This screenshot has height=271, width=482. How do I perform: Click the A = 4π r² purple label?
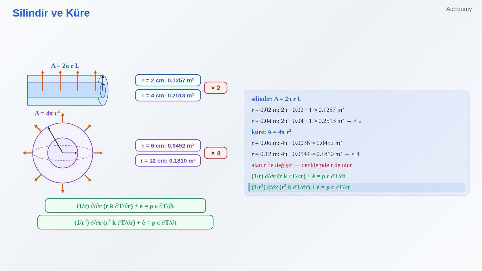(47, 113)
